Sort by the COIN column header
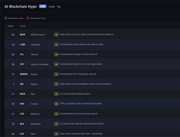Viewport: 180px width, 137px height. click(22, 26)
